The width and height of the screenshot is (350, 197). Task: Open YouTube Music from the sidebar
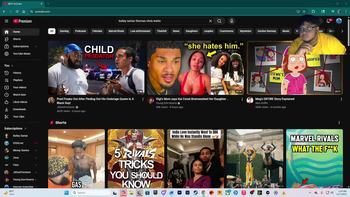(21, 54)
